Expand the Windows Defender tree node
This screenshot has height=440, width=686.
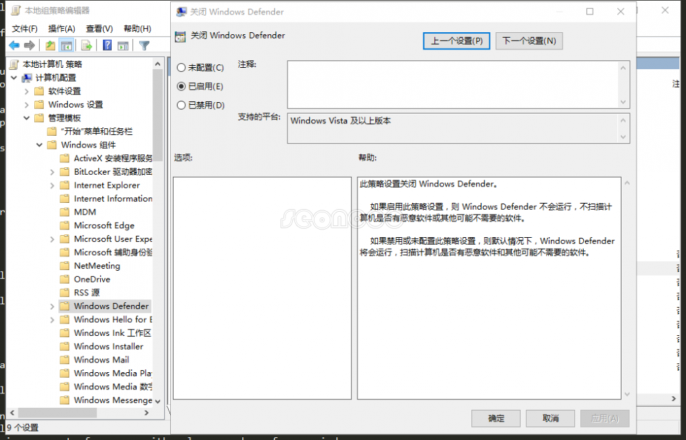[x=52, y=306]
